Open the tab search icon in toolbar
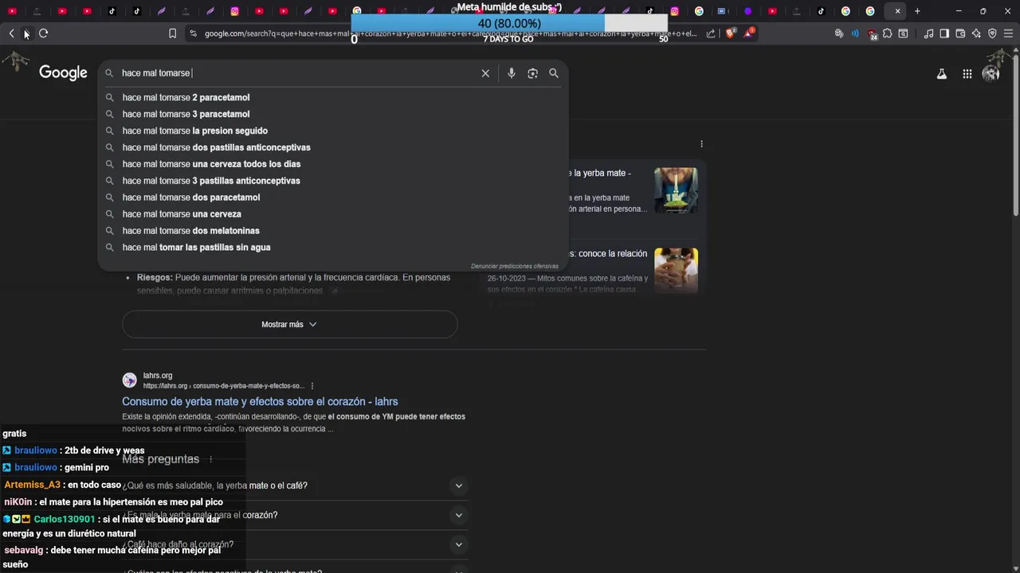The image size is (1020, 573). (903, 33)
